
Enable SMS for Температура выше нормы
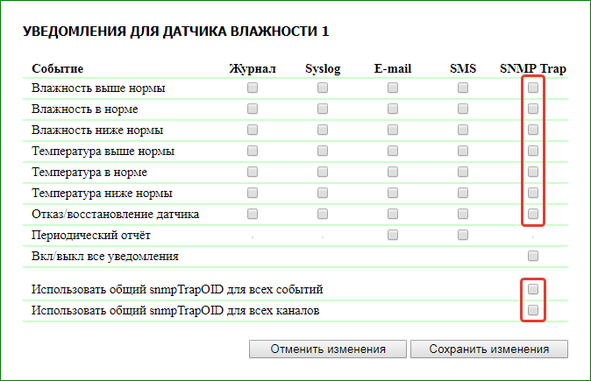coord(463,151)
